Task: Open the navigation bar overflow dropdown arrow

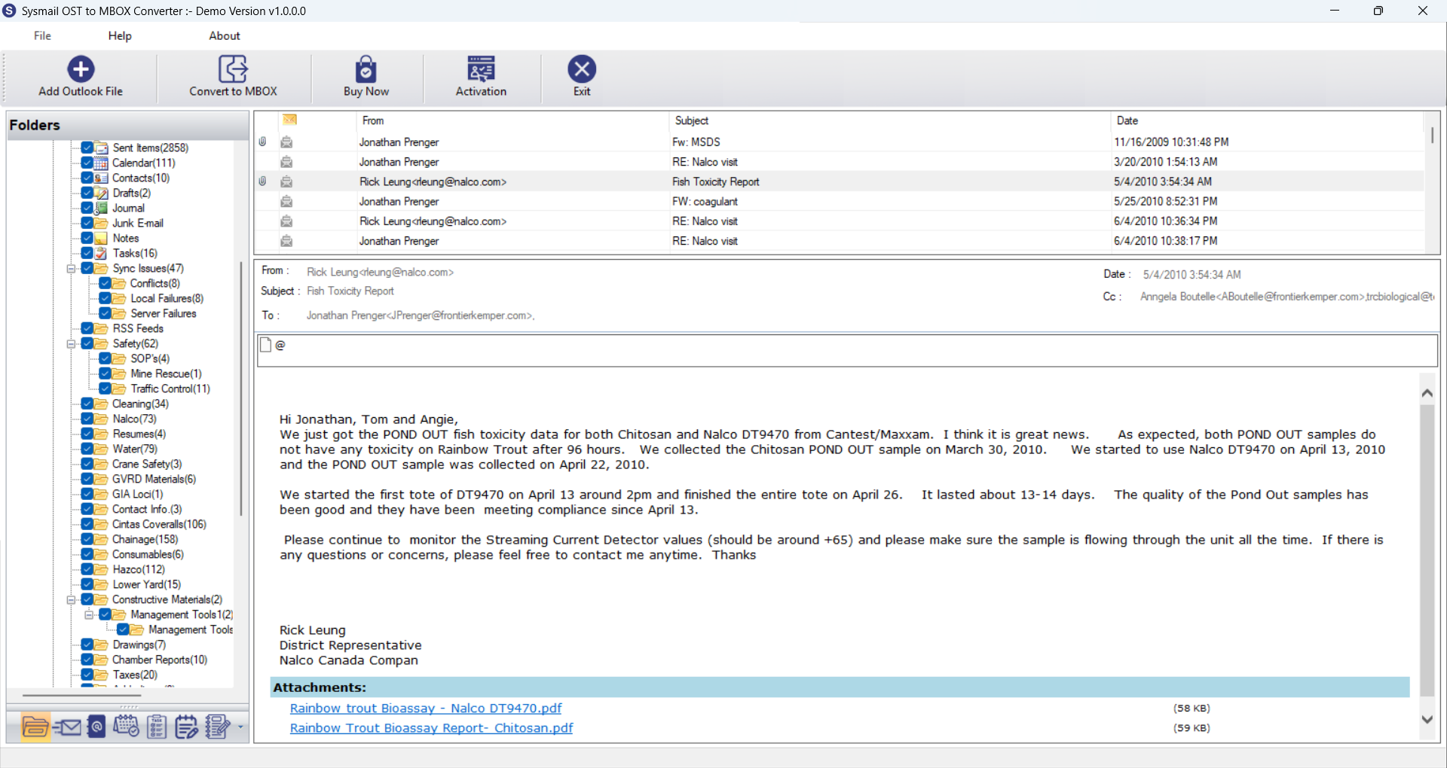Action: (x=240, y=727)
